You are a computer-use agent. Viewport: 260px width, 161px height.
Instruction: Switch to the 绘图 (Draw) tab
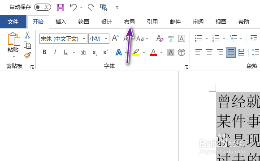(x=84, y=21)
